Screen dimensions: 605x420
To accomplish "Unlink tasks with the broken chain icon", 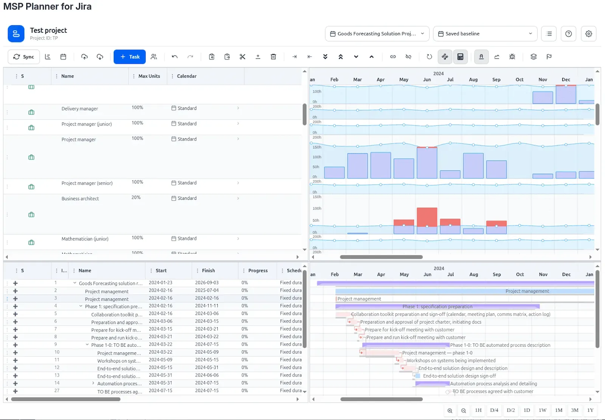I will coord(408,57).
